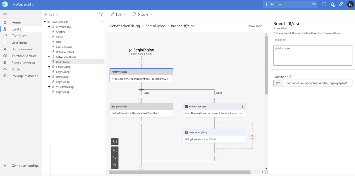Click the rocket get-started icon
Viewport: 355px width, 176px height.
pos(341,4)
